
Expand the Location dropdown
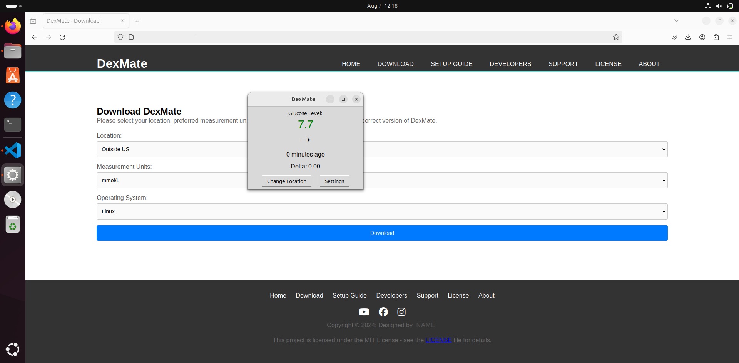click(x=382, y=149)
